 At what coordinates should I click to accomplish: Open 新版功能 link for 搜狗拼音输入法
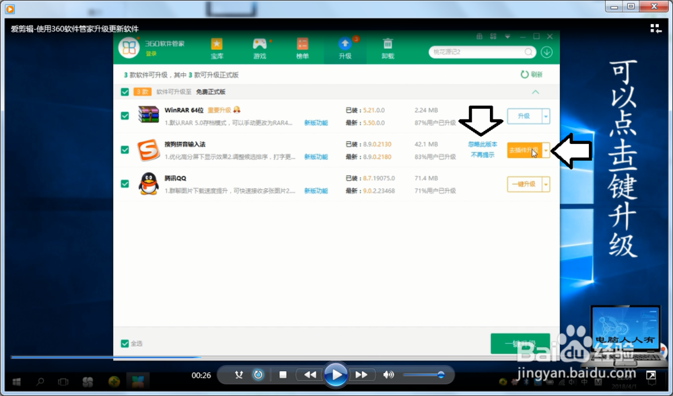click(x=316, y=157)
